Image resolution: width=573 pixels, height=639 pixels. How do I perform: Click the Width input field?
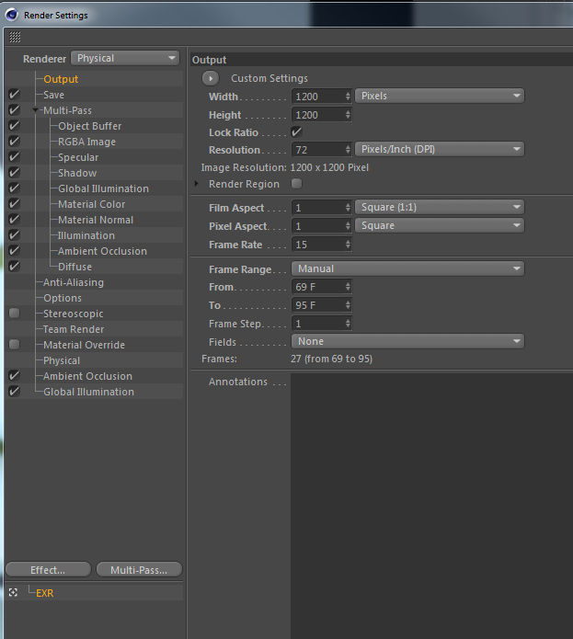click(x=318, y=97)
